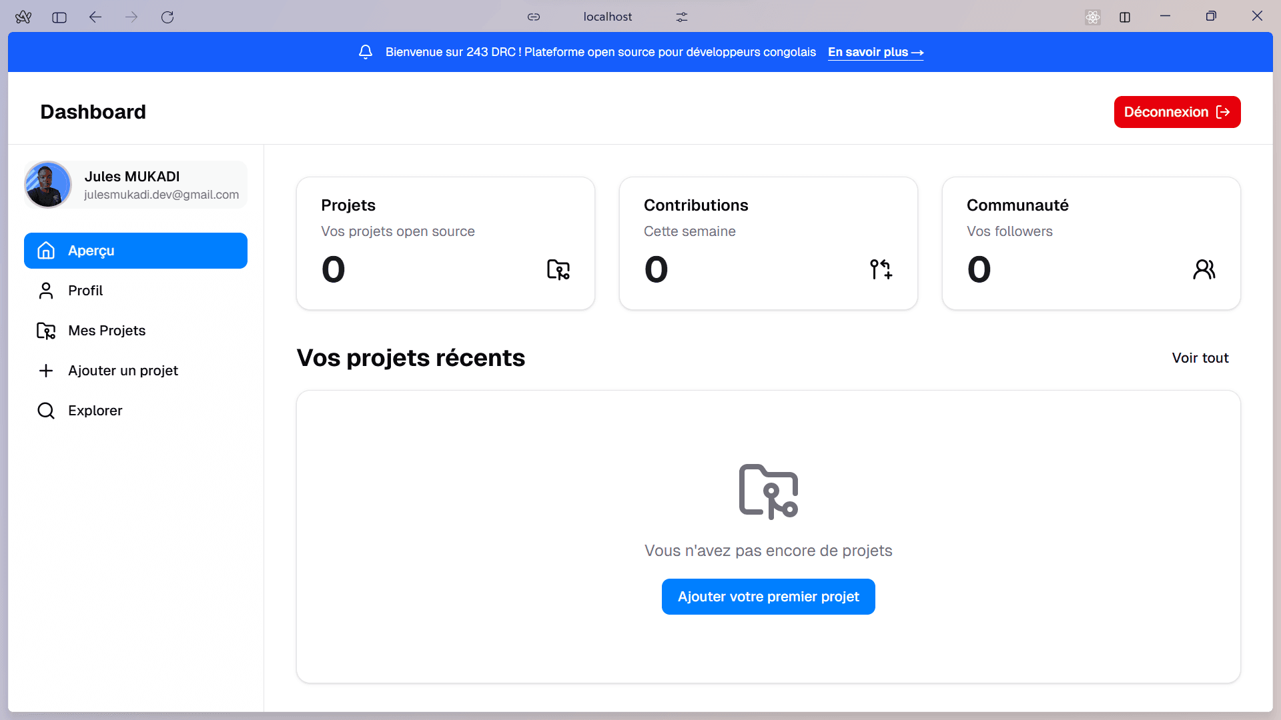
Task: Follow the En savoir plus link
Action: [x=875, y=52]
